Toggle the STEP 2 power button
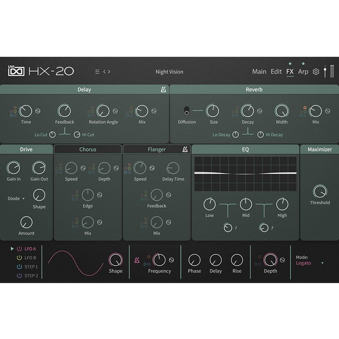Viewport: 339px width, 339px height. coord(19,276)
